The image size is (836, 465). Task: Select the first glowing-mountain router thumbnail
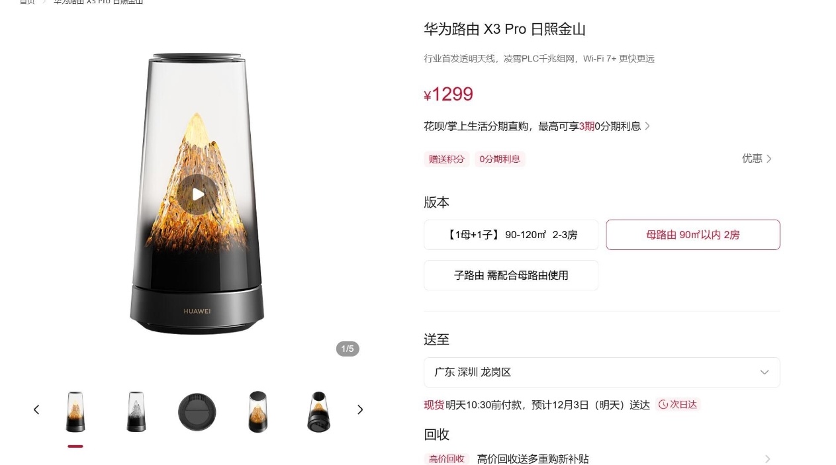pyautogui.click(x=75, y=412)
